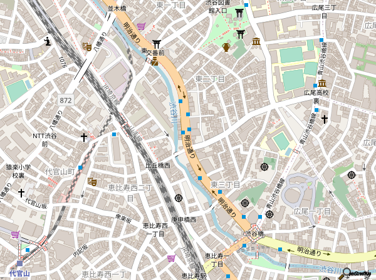Click the pottery vase icon near the shrine
Viewport: 376px width, 280px height.
click(226, 47)
